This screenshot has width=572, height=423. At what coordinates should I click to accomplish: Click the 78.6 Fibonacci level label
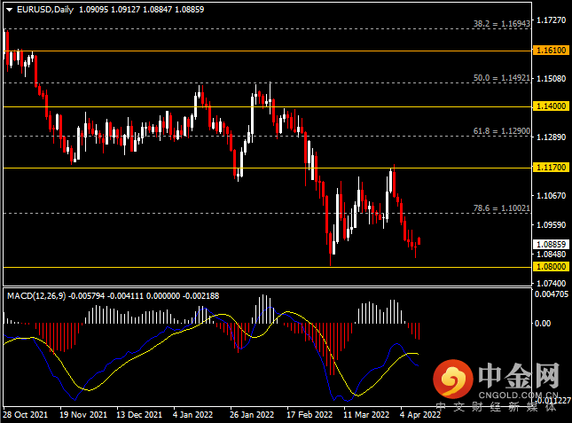[501, 208]
